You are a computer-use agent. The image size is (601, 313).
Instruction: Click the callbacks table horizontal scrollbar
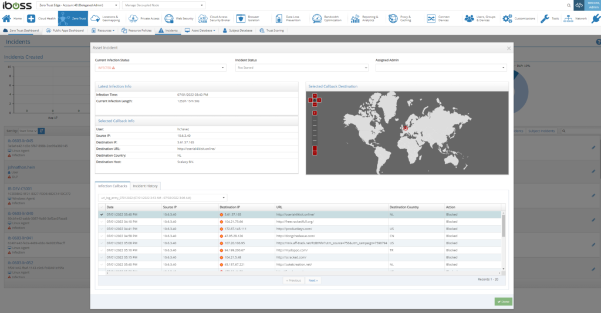pos(303,273)
